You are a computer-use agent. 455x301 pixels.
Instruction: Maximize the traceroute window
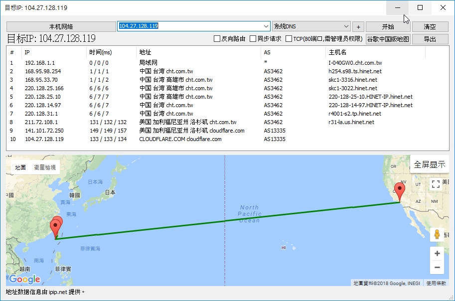[420, 8]
